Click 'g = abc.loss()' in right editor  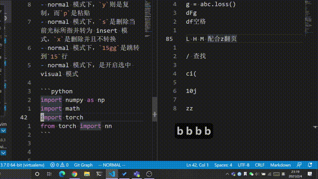211,4
